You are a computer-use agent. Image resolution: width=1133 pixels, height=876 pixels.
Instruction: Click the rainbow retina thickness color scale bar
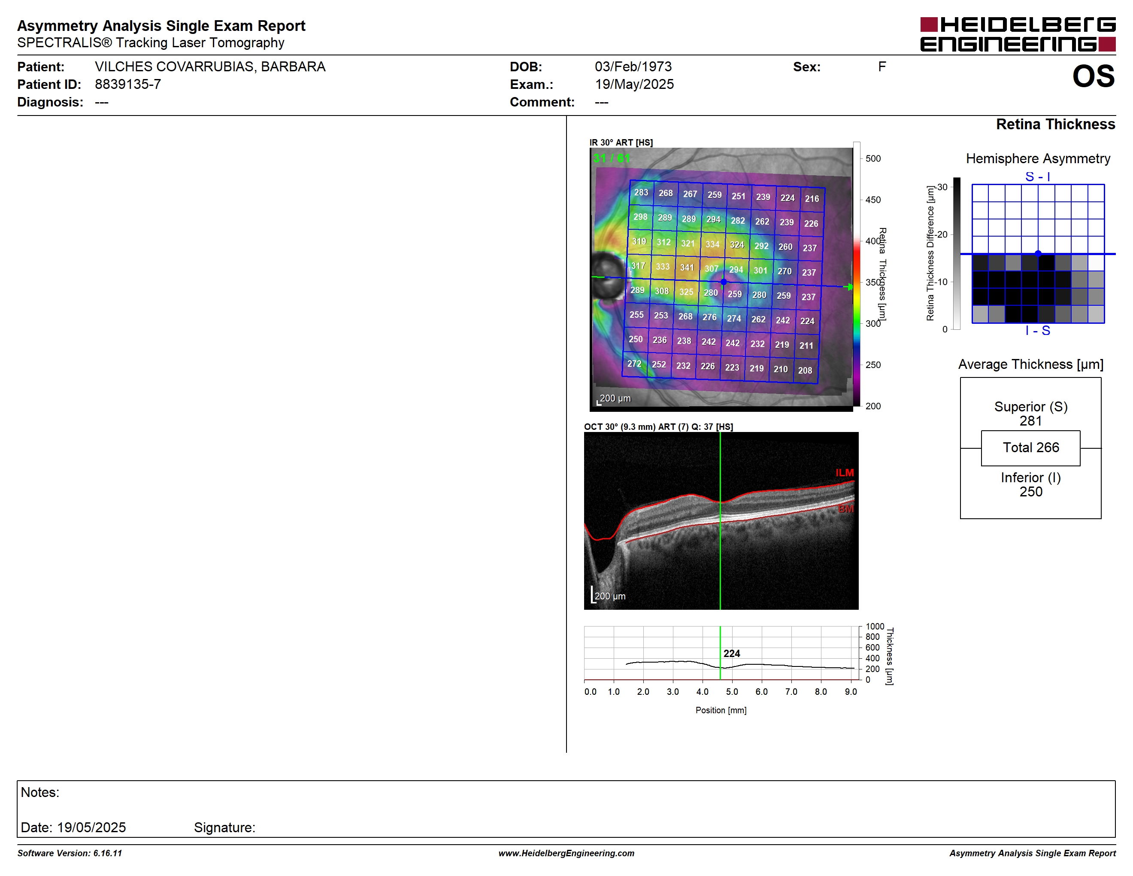[857, 274]
